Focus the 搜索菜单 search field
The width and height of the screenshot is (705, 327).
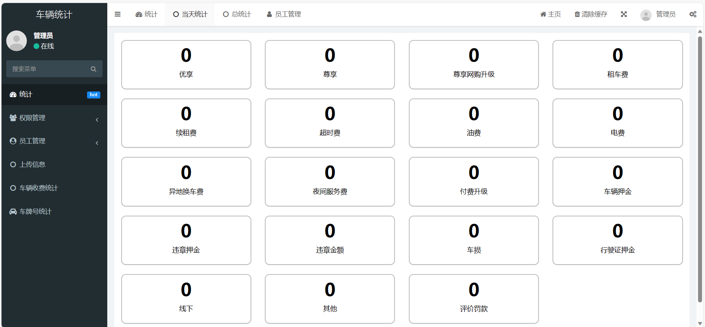coord(48,69)
